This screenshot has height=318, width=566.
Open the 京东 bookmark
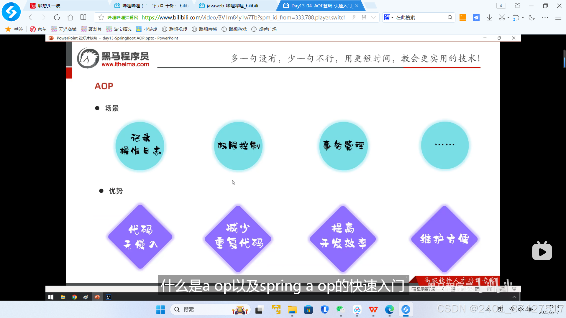pyautogui.click(x=38, y=29)
